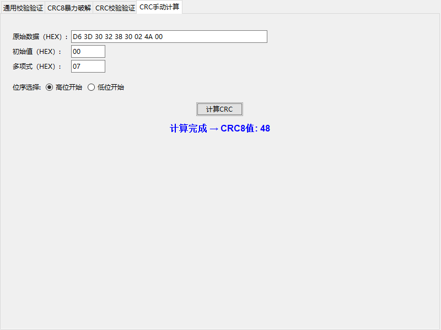Click the 多项式 (HEX) input box

[x=88, y=67]
